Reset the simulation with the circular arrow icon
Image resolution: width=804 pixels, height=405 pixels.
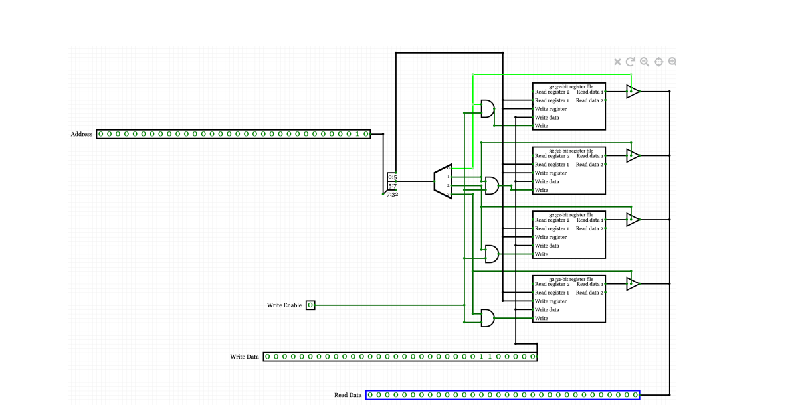(629, 61)
